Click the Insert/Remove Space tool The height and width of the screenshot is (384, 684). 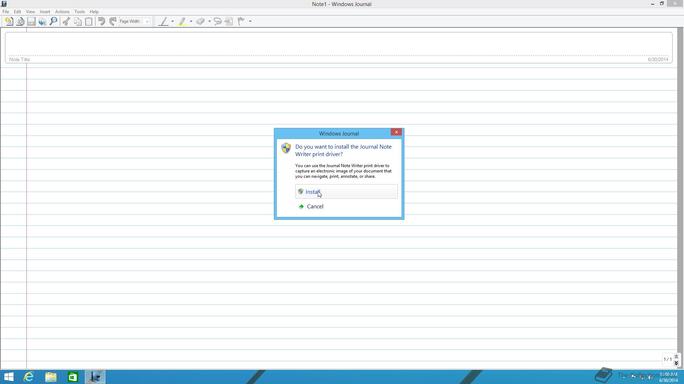point(229,21)
